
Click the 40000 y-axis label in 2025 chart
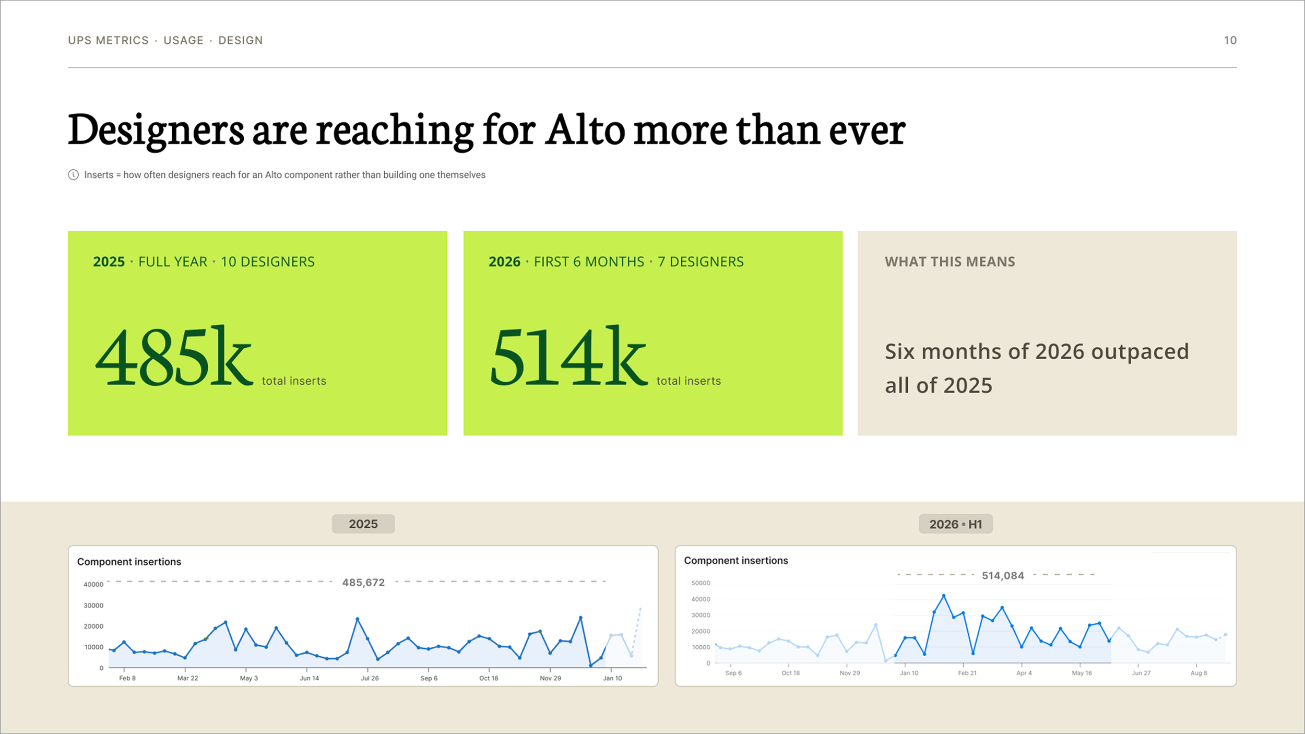coord(93,585)
